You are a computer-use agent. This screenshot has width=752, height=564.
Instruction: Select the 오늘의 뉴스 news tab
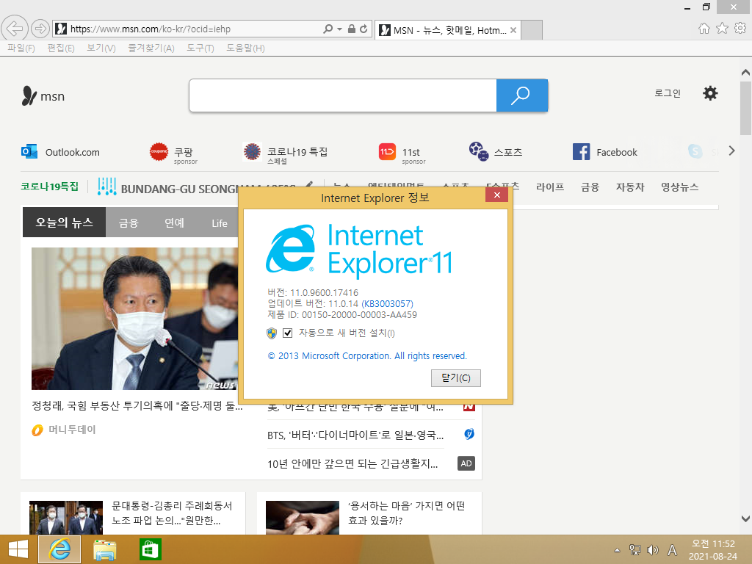pos(65,222)
